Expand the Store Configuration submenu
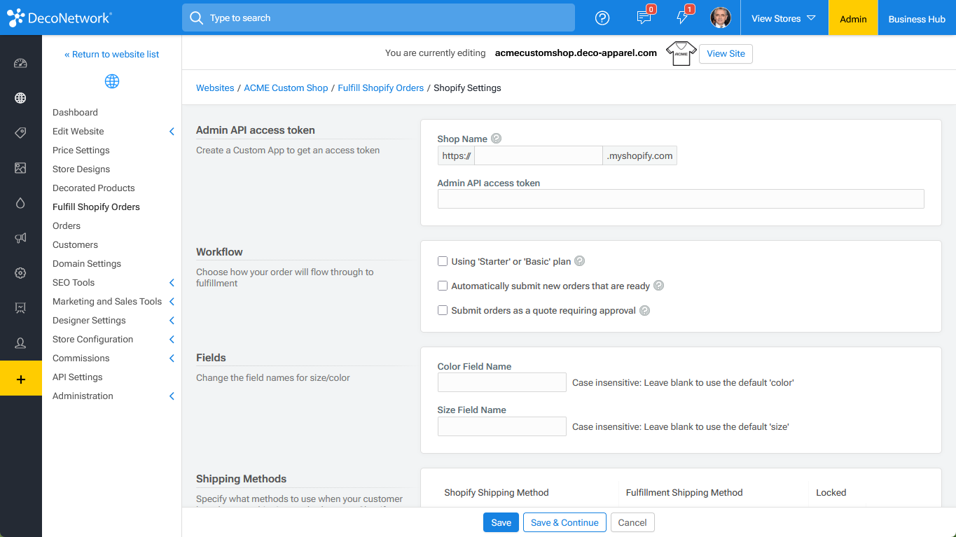This screenshot has width=956, height=537. (x=172, y=340)
